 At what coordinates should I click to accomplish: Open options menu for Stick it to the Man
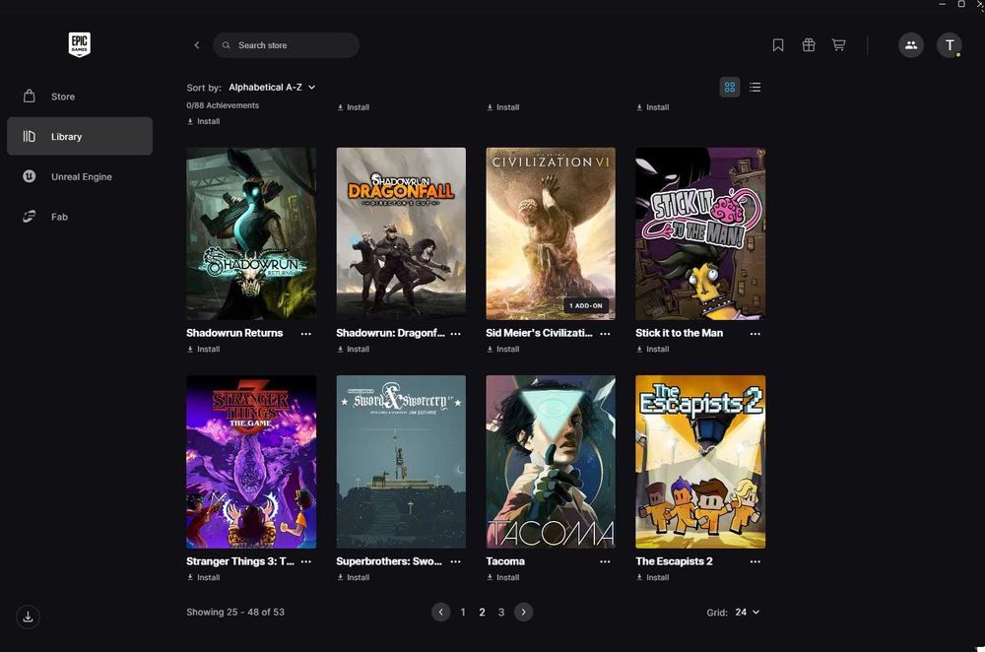click(755, 334)
